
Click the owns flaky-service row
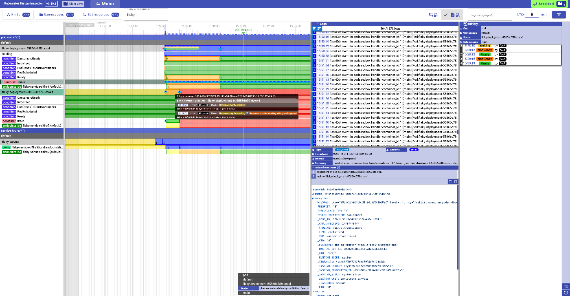coord(32,147)
